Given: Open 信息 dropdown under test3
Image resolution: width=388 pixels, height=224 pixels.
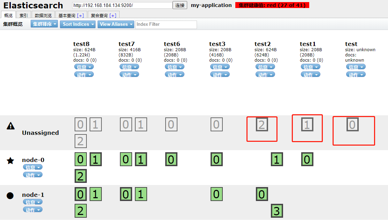Looking at the screenshot, I should [220, 67].
